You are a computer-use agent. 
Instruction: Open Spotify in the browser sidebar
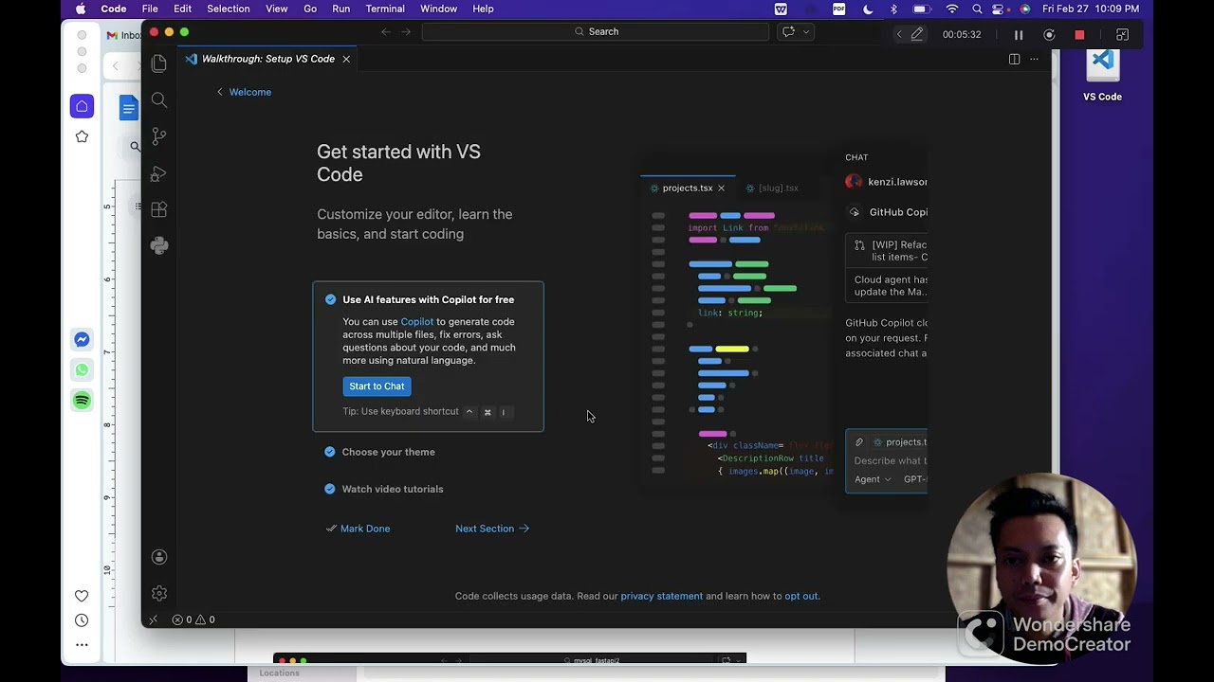point(82,401)
